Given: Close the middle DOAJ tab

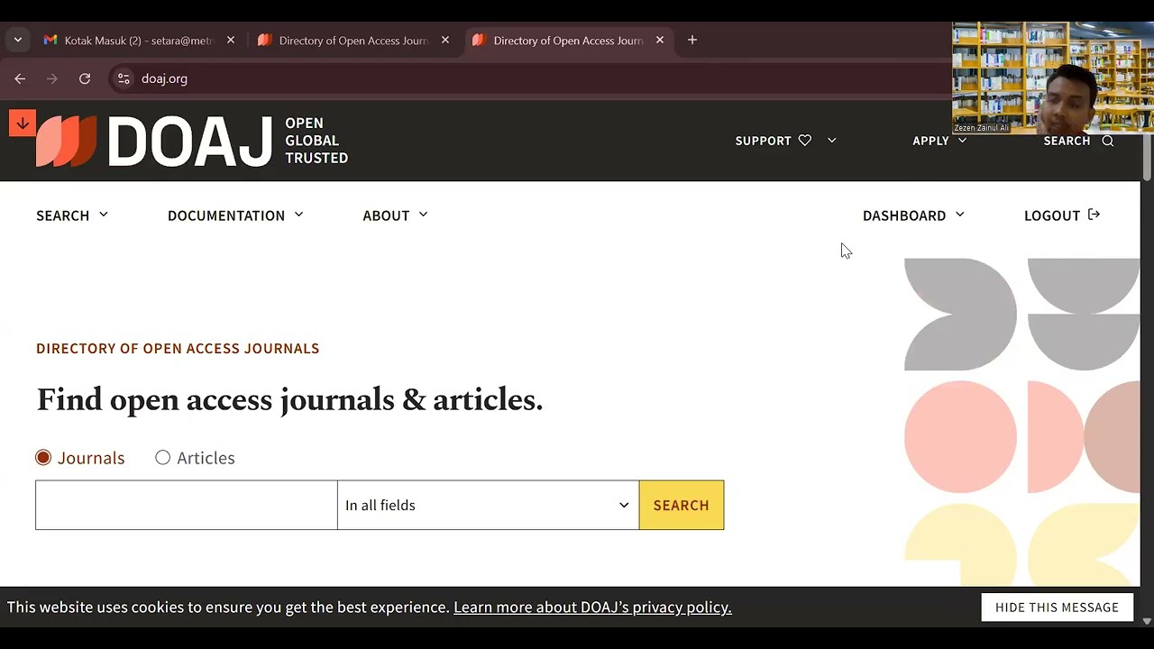Looking at the screenshot, I should tap(445, 40).
